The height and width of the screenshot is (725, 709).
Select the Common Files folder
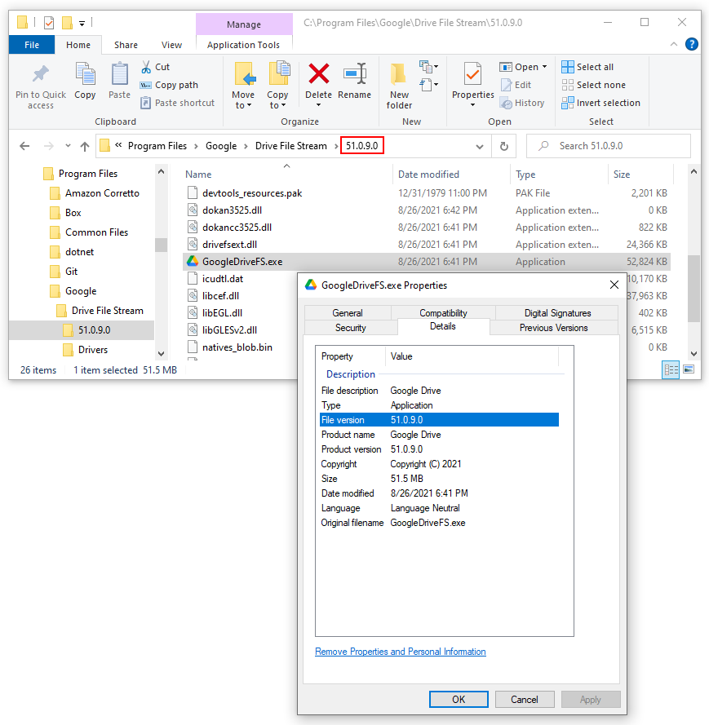(x=89, y=232)
